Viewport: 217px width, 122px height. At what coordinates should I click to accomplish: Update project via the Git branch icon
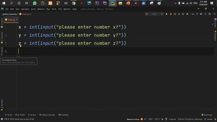(197, 14)
